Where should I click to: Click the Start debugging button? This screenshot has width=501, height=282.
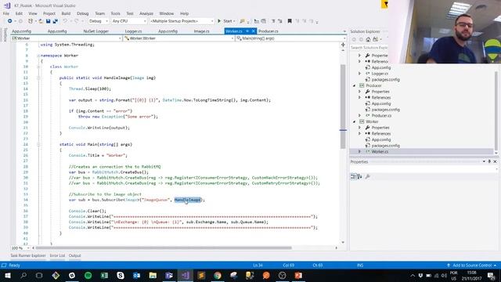click(226, 21)
